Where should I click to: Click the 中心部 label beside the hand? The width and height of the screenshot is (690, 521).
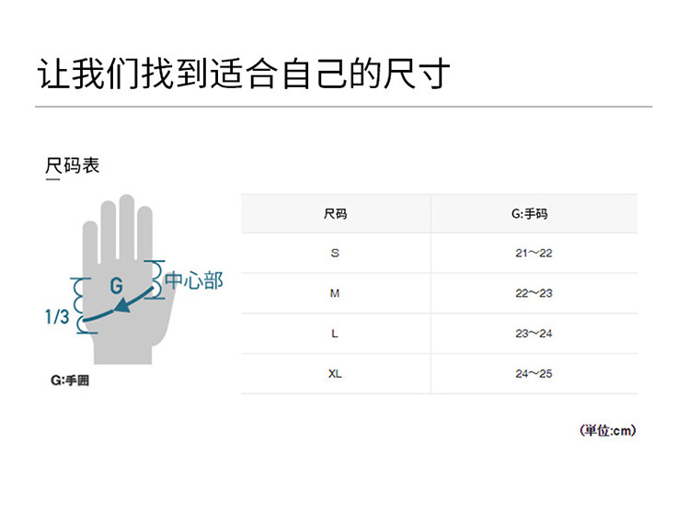(194, 280)
